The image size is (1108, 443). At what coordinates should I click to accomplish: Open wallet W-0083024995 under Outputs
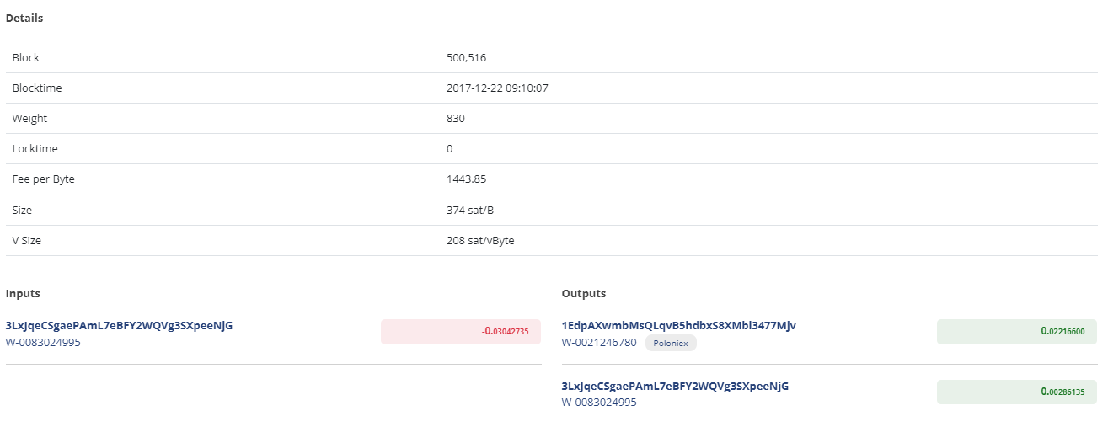pyautogui.click(x=599, y=403)
